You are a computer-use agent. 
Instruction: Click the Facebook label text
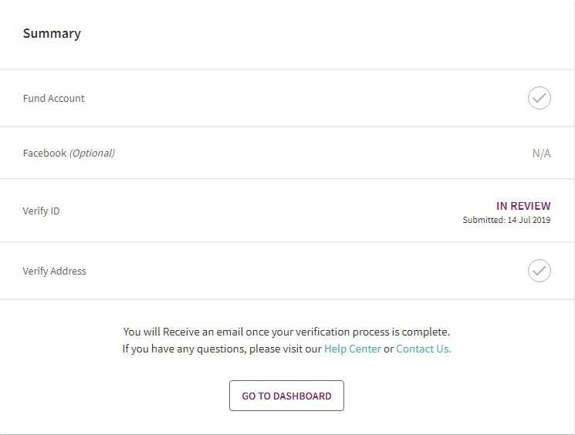tap(45, 153)
